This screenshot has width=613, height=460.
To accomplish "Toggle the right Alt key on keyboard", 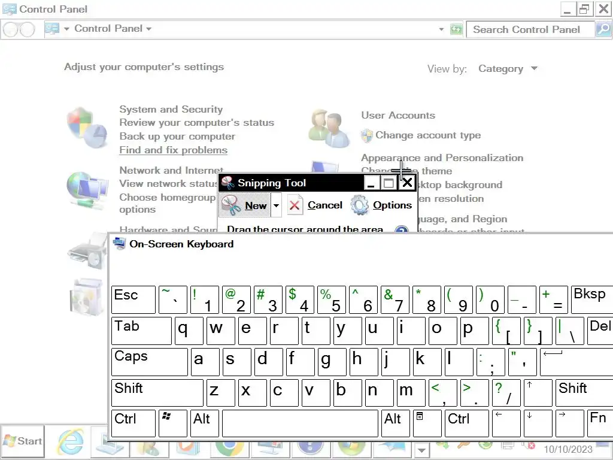I will pyautogui.click(x=395, y=423).
